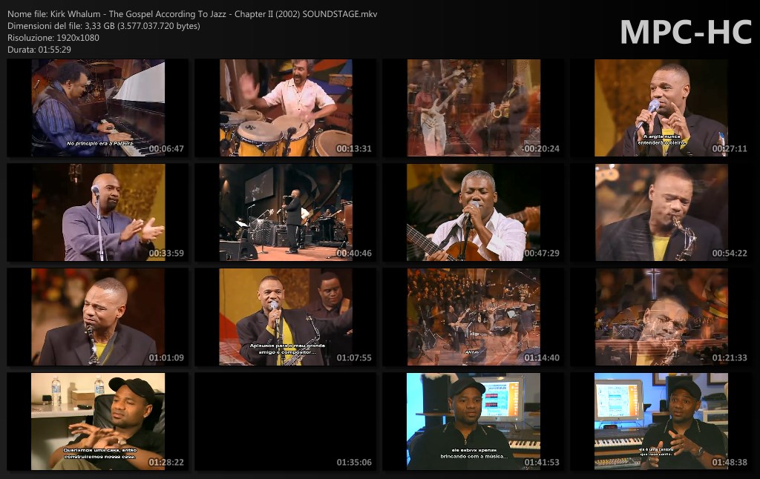Click the cross overlay thumbnail at 01:21:33
760x479 pixels.
pyautogui.click(x=661, y=317)
